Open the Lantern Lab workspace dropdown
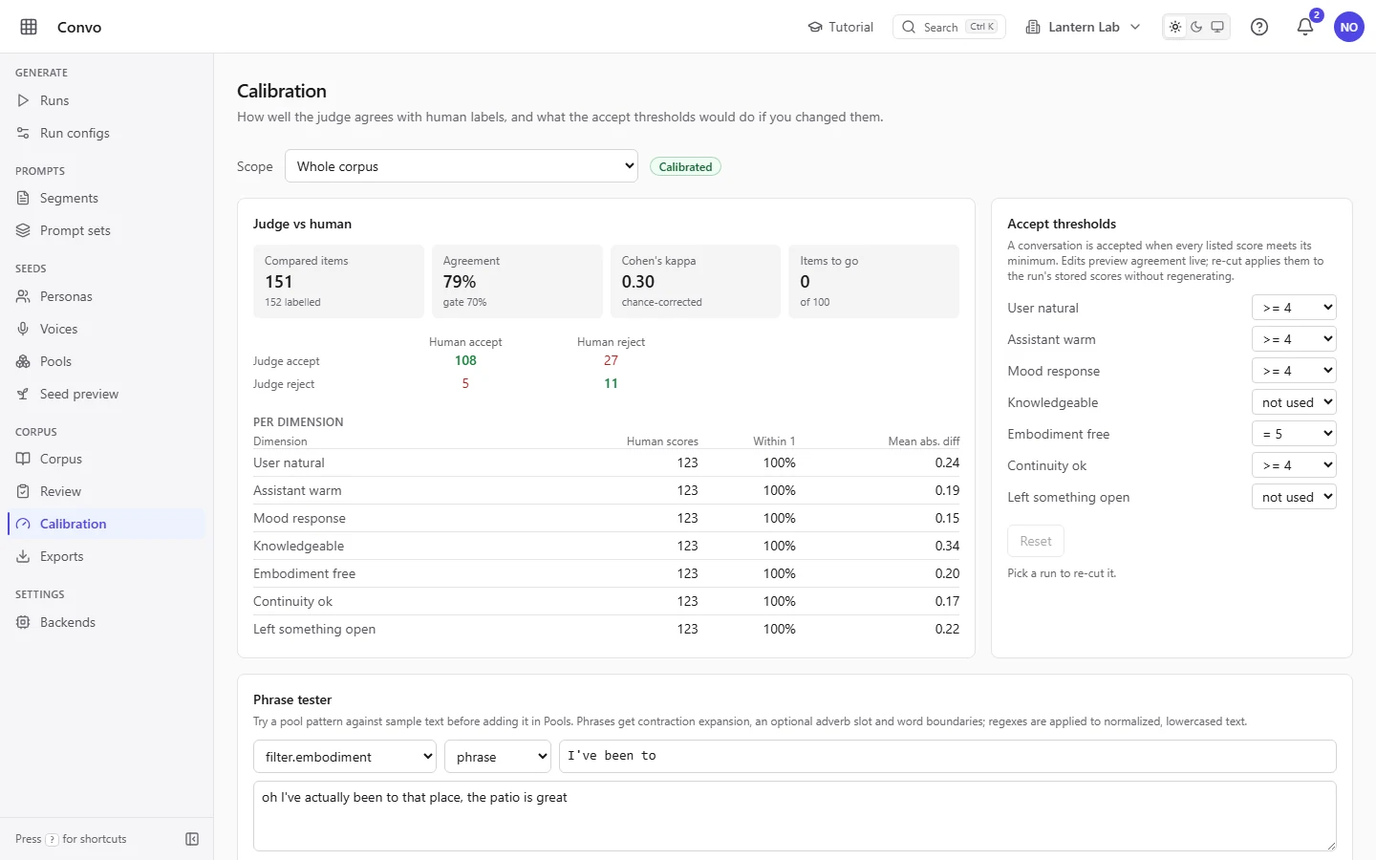 [x=1083, y=27]
